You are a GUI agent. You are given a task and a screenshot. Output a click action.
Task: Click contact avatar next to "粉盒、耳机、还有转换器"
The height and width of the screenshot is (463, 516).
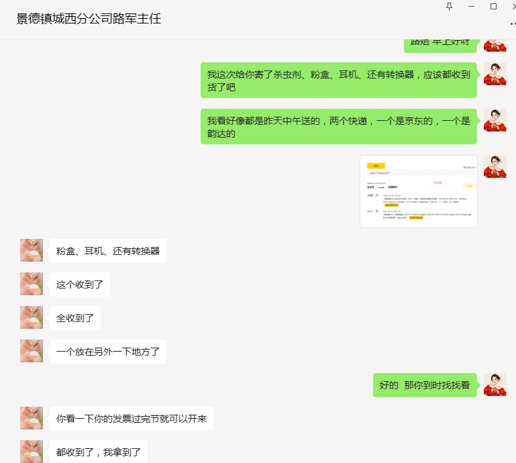32,250
